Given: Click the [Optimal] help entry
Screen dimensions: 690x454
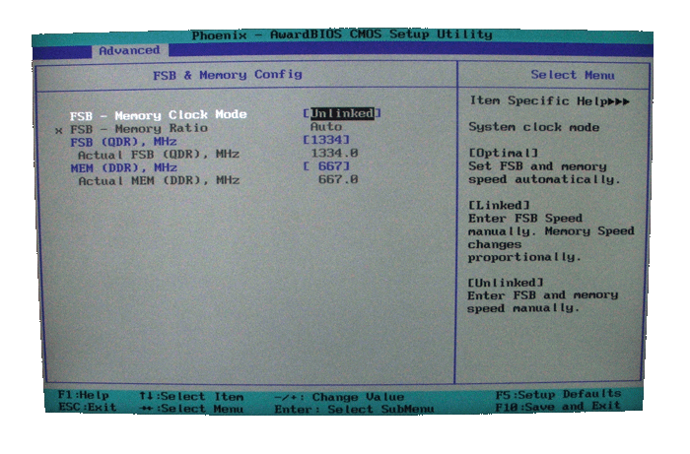Looking at the screenshot, I should [504, 153].
